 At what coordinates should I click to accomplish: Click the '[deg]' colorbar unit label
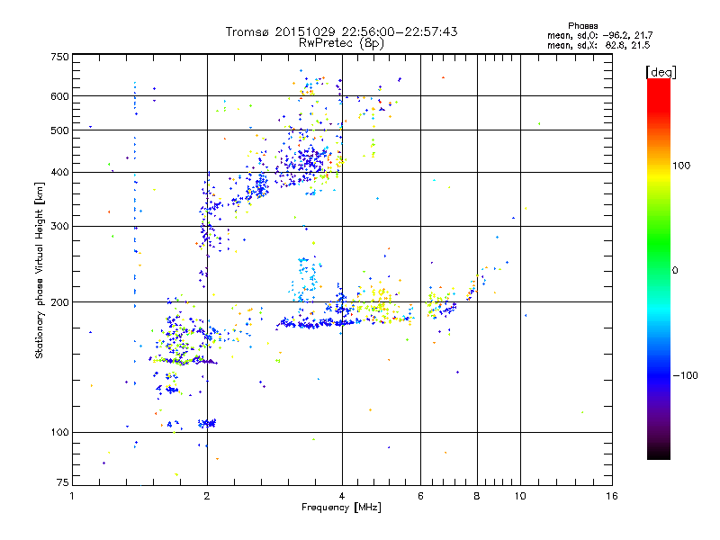[x=661, y=72]
